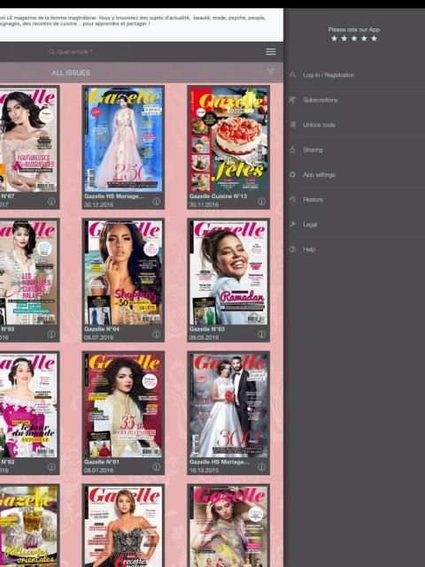
Task: Show info for Gazelle N°62 issue
Action: click(51, 467)
